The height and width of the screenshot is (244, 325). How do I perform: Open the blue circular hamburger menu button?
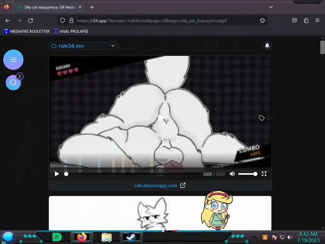13,60
